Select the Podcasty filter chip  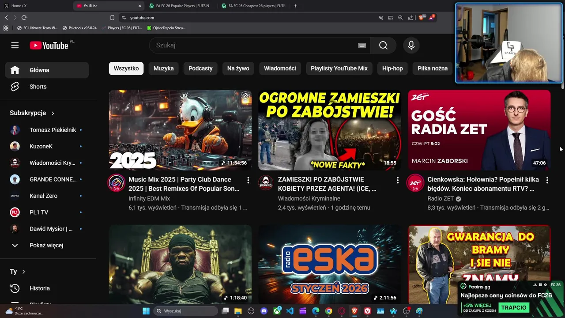pos(200,68)
